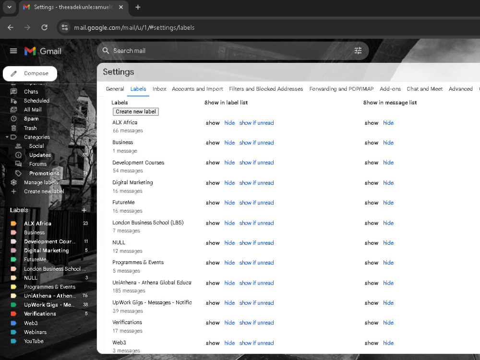Screen dimensions: 480x360
Task: Open the Advanced settings tab
Action: click(x=460, y=89)
